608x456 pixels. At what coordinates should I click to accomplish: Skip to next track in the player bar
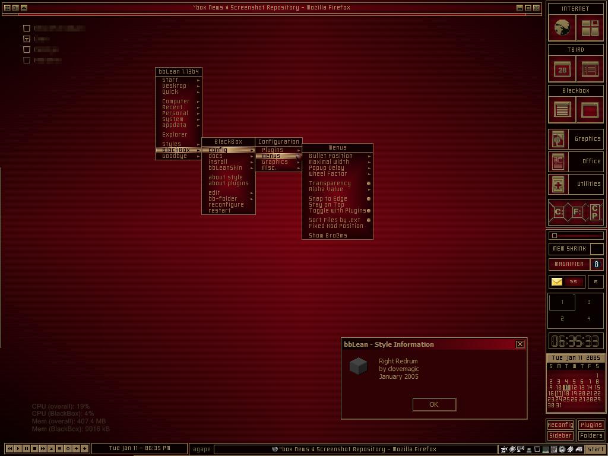point(43,449)
